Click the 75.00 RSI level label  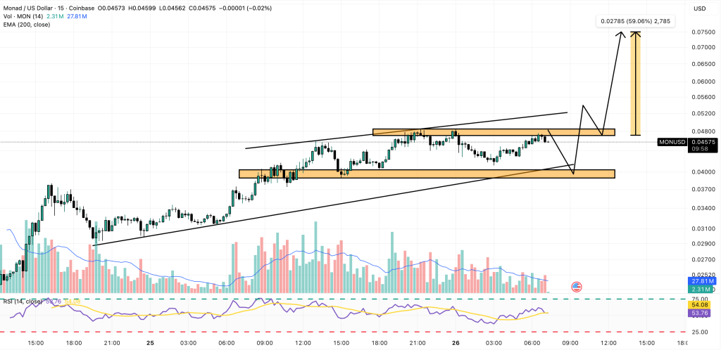[x=700, y=299]
